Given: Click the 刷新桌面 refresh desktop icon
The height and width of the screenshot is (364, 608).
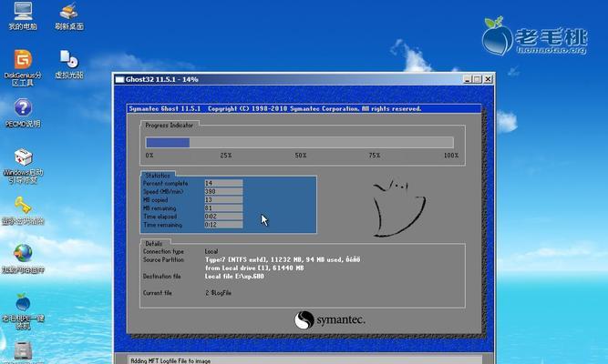Looking at the screenshot, I should pyautogui.click(x=69, y=16).
